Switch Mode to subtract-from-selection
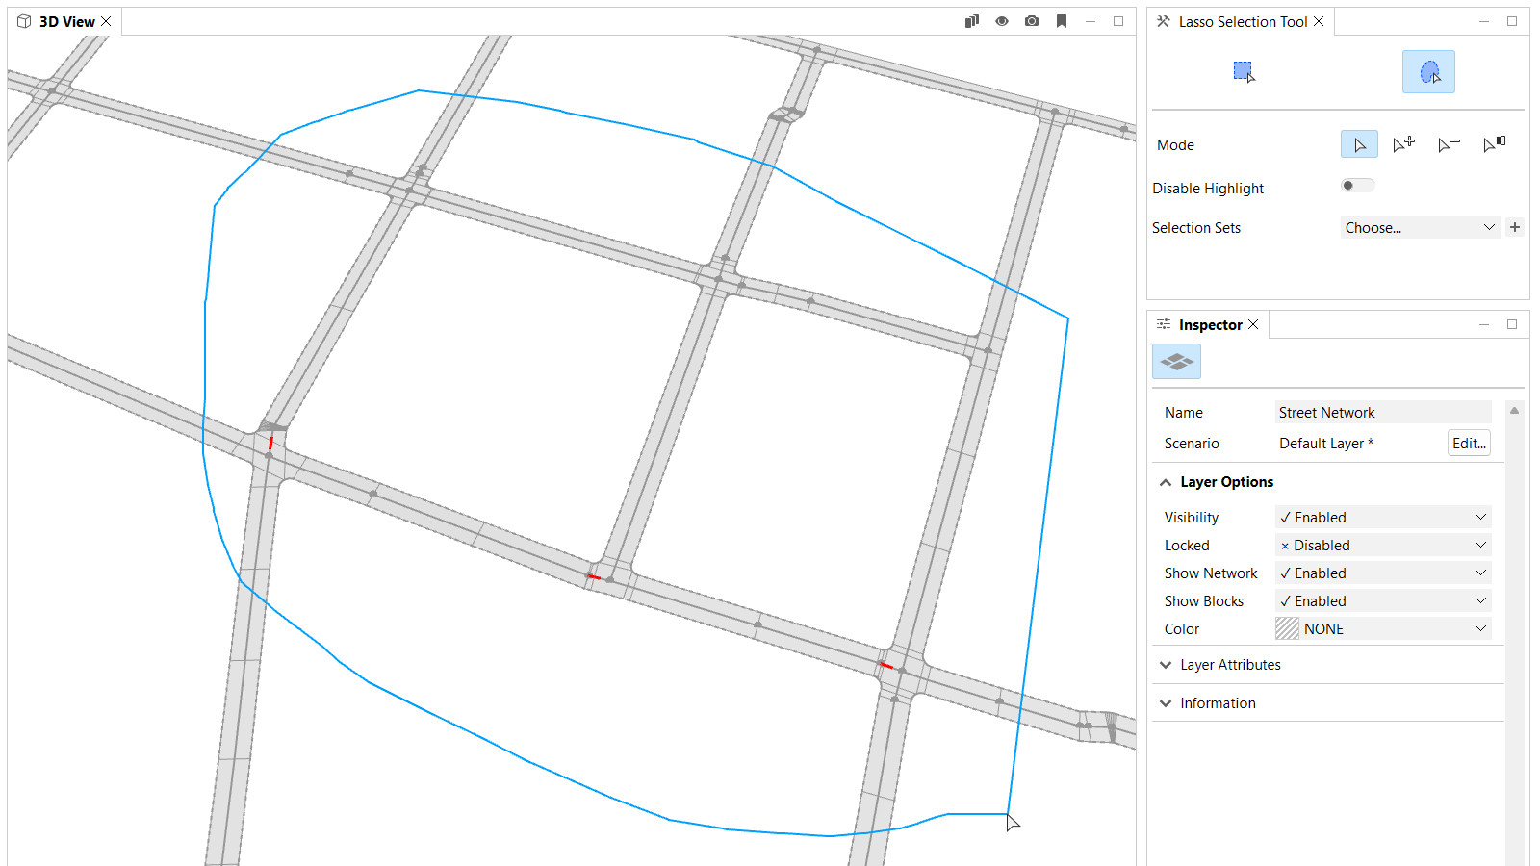 (1448, 143)
